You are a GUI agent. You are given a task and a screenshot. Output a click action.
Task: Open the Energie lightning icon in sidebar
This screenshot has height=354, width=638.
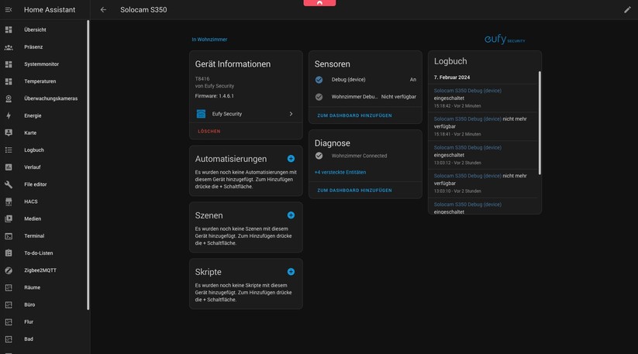(x=9, y=115)
